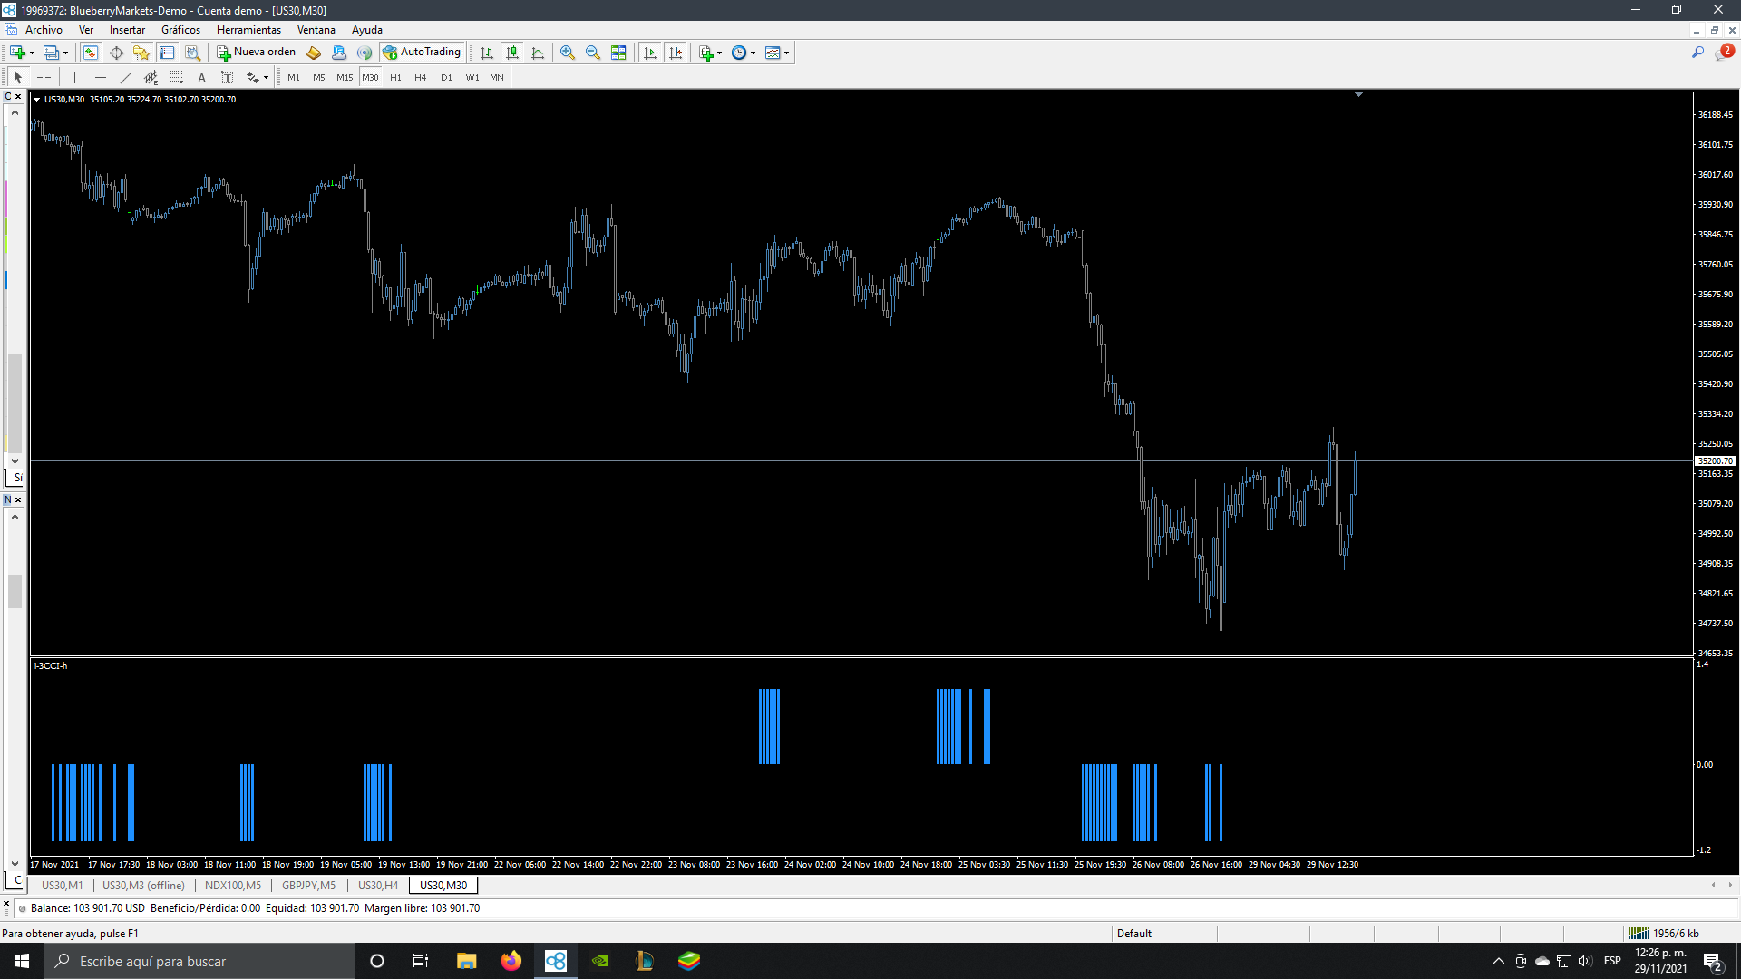Open the periodicity clock dropdown arrow
The image size is (1741, 979).
pyautogui.click(x=754, y=53)
